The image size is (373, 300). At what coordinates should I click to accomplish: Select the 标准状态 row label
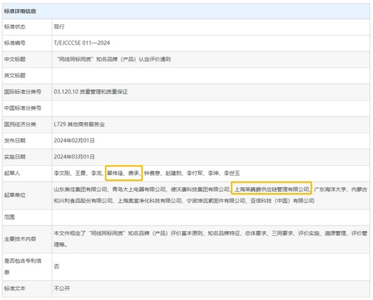(x=14, y=27)
